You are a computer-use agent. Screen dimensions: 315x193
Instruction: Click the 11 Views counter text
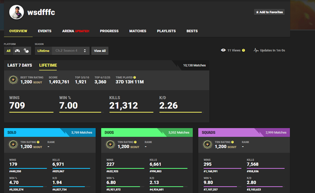(x=234, y=50)
